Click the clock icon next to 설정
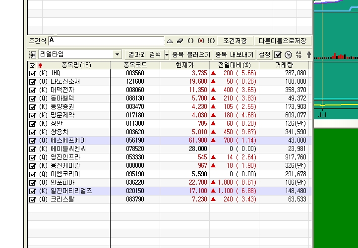The image size is (358, 248). pos(288,54)
